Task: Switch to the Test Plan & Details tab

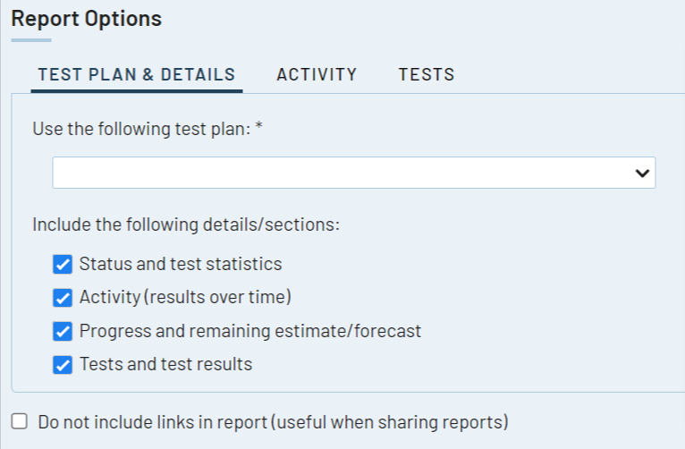Action: 136,74
